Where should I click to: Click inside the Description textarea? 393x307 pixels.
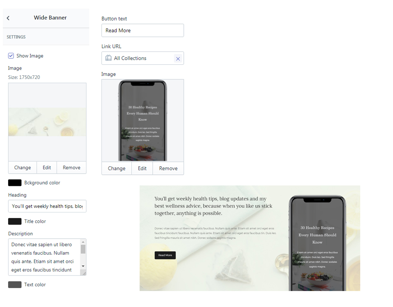point(44,257)
